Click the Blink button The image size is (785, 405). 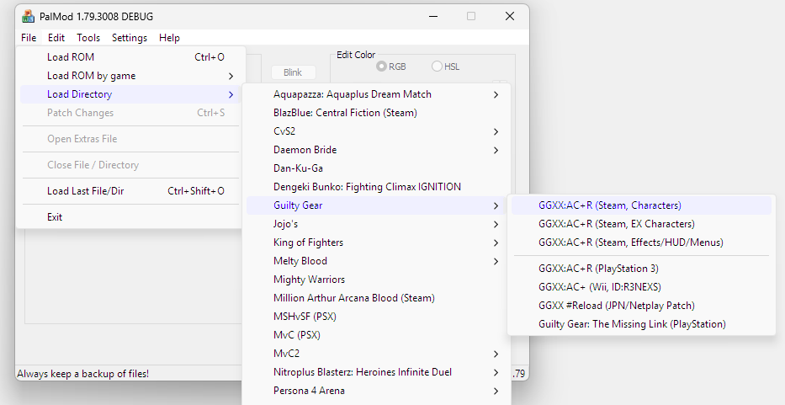click(293, 73)
